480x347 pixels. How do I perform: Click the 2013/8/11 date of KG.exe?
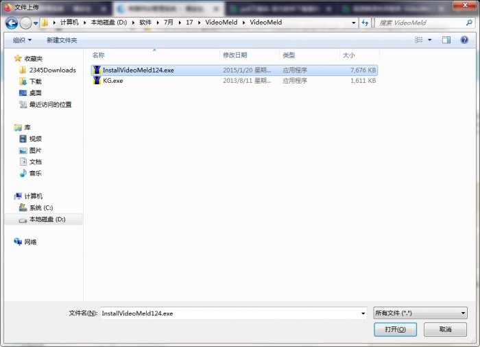pos(247,81)
